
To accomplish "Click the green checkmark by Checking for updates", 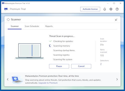I will (50, 41).
